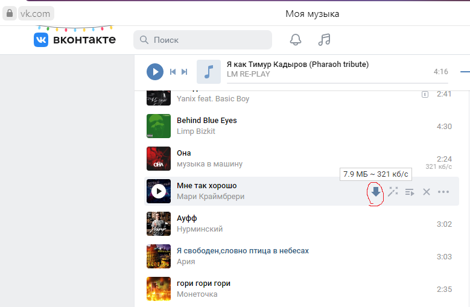The width and height of the screenshot is (470, 307).
Task: Click the 4:16 track duration in the player
Action: (x=440, y=72)
